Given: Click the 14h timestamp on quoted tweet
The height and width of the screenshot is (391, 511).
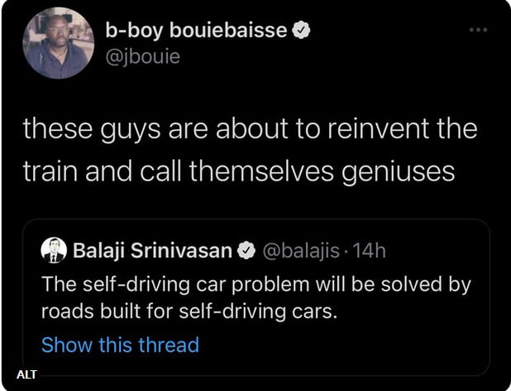Looking at the screenshot, I should (370, 249).
